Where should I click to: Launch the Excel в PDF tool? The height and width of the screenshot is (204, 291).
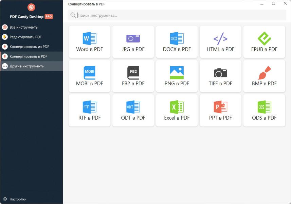coord(177,111)
